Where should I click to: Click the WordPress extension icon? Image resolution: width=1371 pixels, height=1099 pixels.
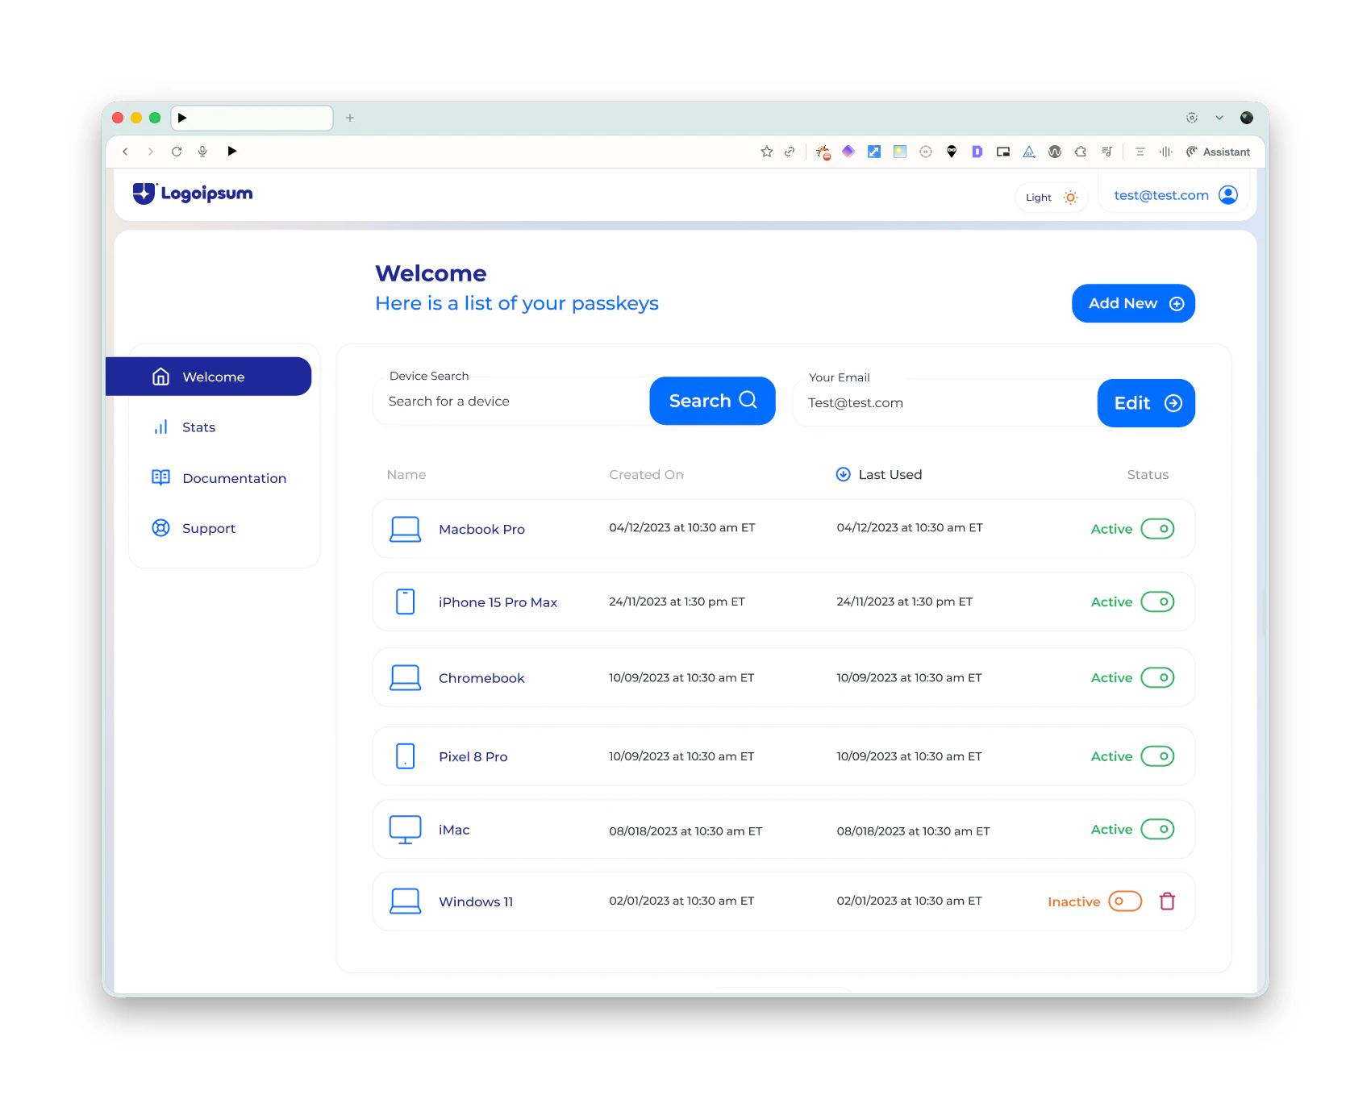click(1055, 152)
